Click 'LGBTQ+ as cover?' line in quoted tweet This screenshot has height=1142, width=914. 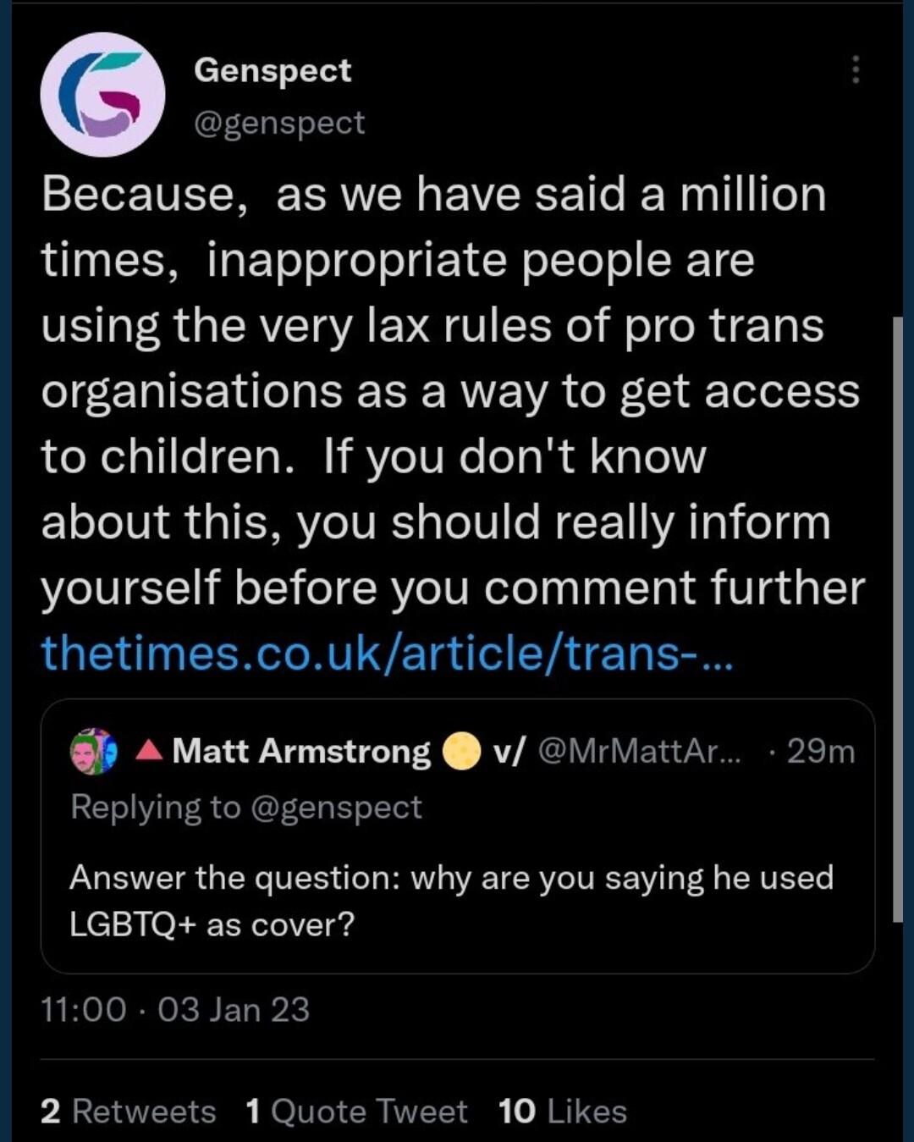pyautogui.click(x=212, y=924)
